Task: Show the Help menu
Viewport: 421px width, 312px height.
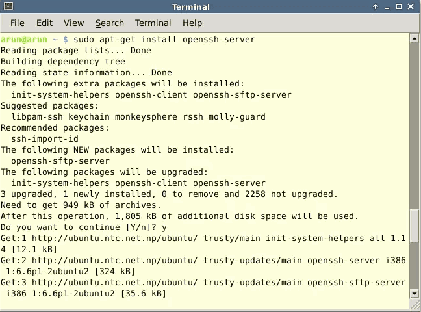Action: (x=192, y=23)
